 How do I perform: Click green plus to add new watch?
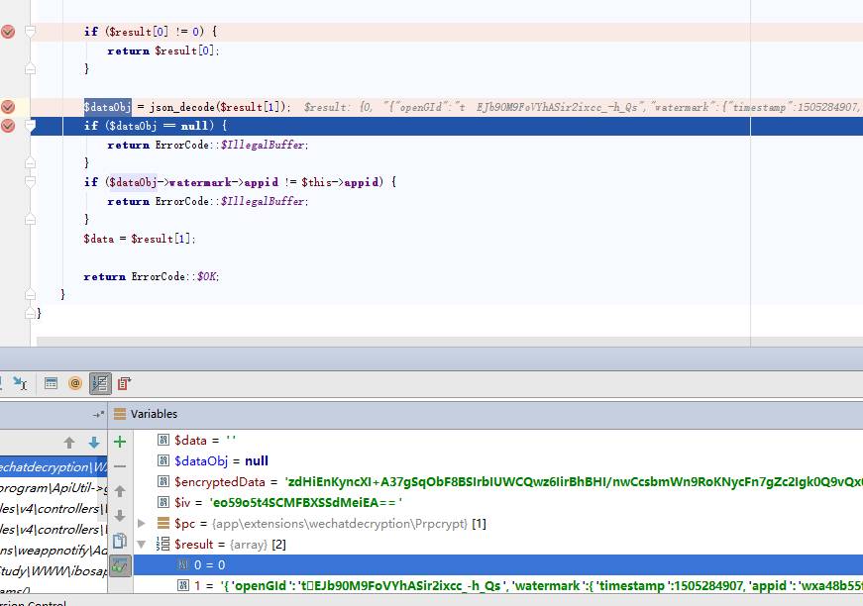[x=120, y=442]
